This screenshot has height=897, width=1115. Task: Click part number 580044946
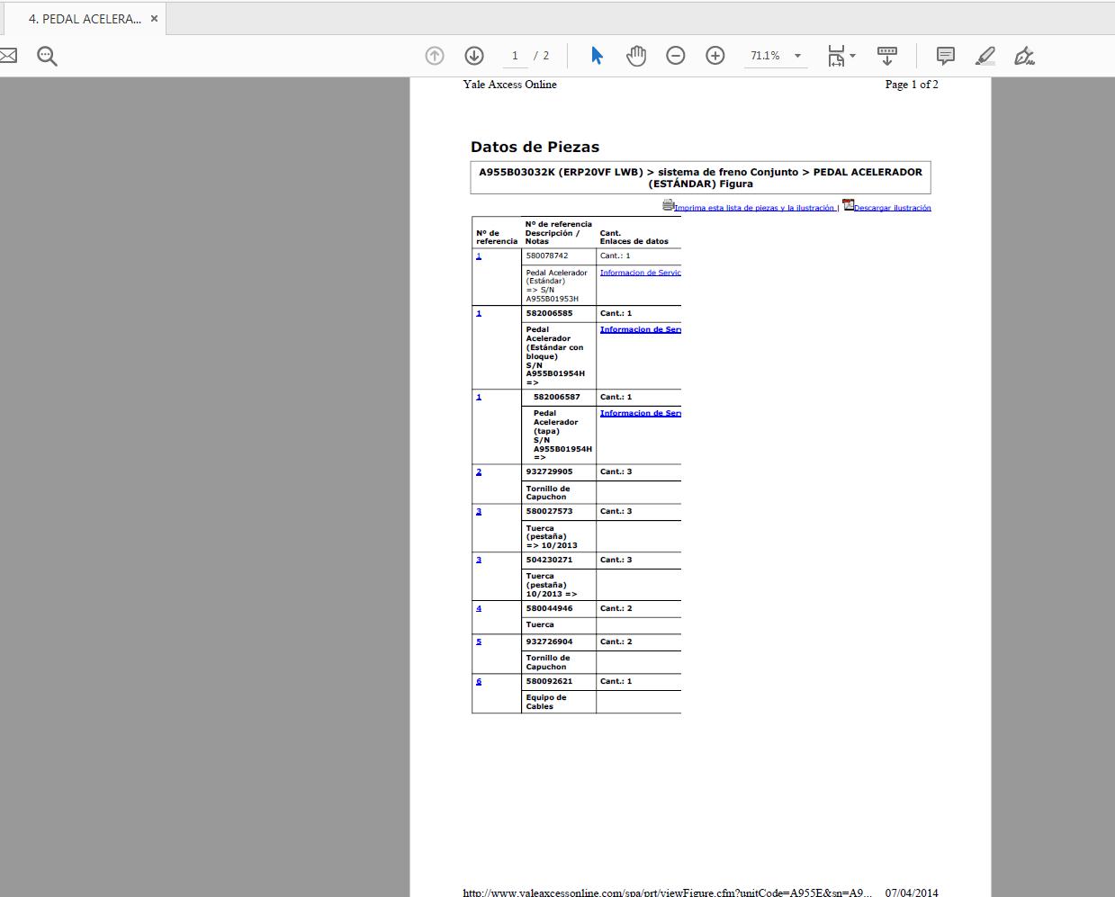(549, 608)
